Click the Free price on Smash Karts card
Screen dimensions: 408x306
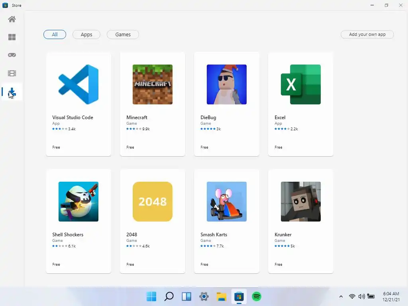tap(204, 265)
